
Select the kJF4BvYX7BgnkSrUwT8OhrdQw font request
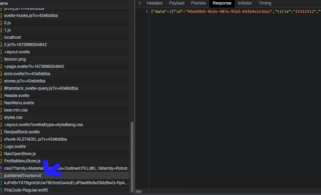(65, 183)
